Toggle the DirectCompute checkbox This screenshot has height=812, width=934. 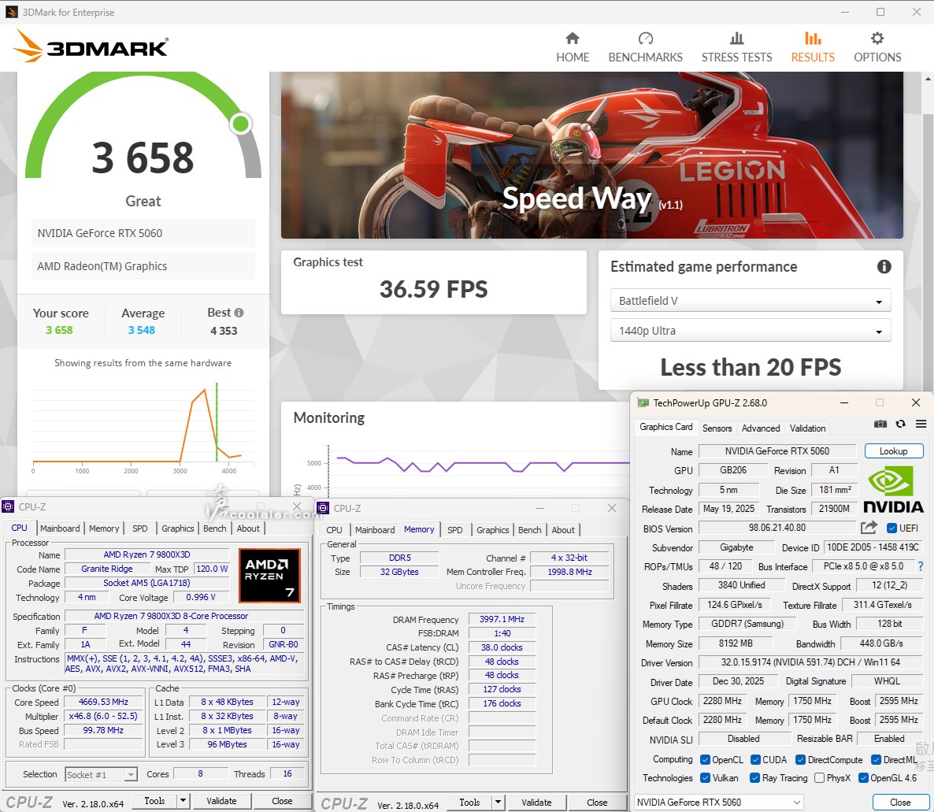(x=801, y=759)
